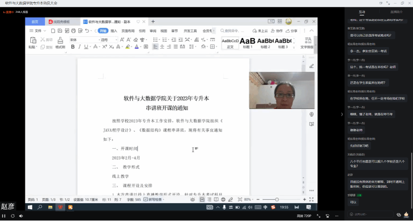Click the Format Painter (格式刷) tool
The image size is (413, 221).
coord(60,44)
